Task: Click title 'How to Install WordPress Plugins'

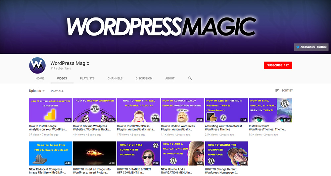Action: 136,128
